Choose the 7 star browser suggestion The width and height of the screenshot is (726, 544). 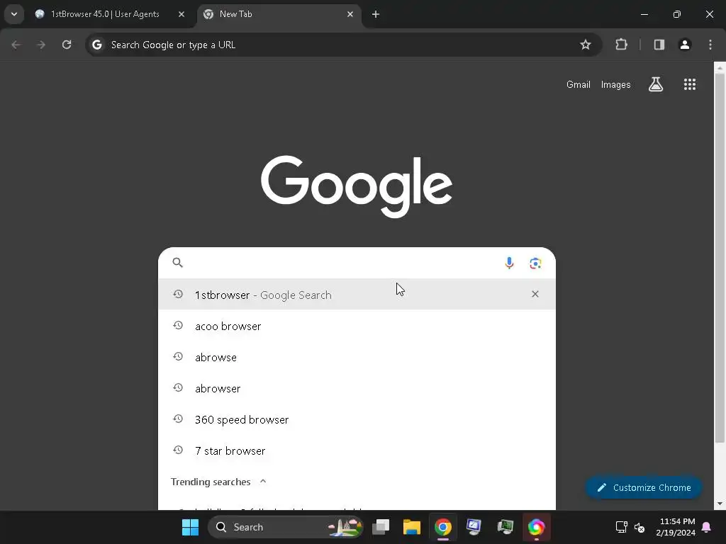coord(357,450)
